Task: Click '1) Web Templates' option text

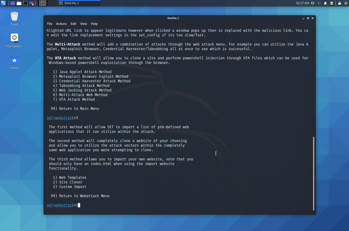Action: point(70,178)
